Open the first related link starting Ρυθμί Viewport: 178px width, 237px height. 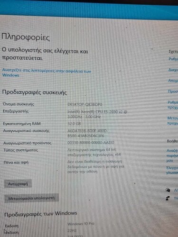[173, 59]
